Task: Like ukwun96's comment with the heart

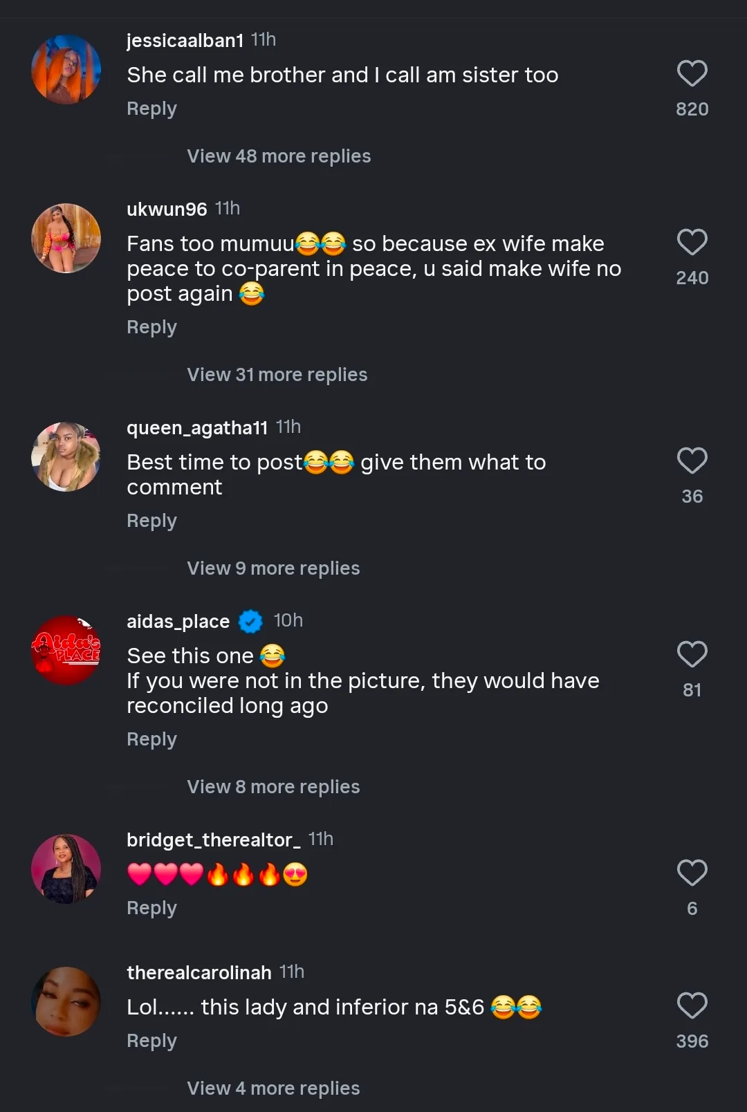Action: pos(692,243)
